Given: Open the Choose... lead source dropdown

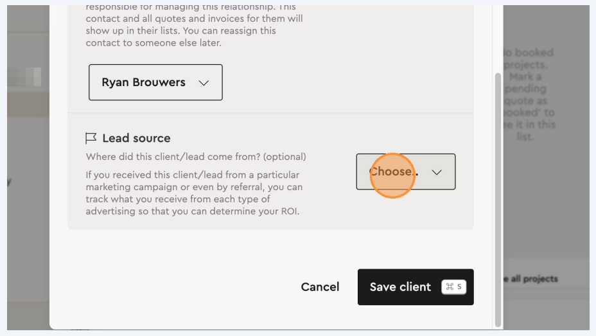Looking at the screenshot, I should tap(405, 172).
